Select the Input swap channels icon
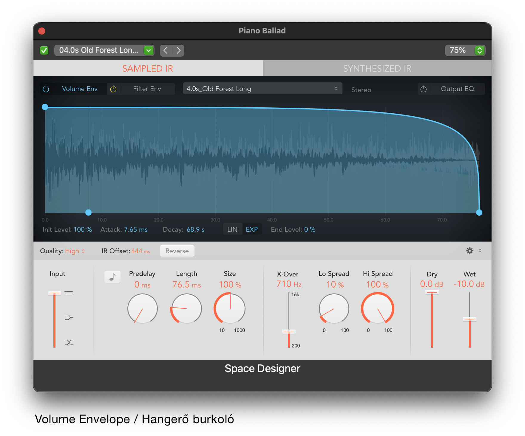The height and width of the screenshot is (436, 525). 69,342
